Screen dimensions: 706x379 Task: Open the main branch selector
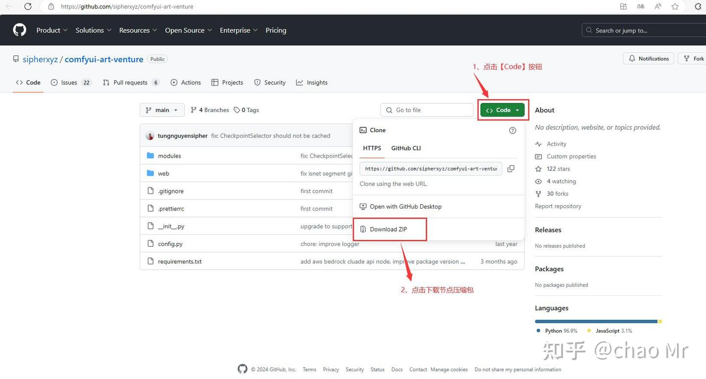point(162,110)
